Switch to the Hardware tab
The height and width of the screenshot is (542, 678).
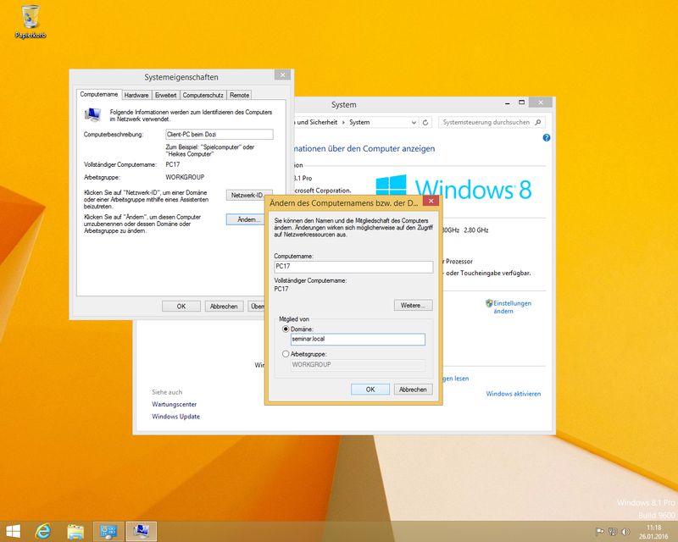[137, 95]
